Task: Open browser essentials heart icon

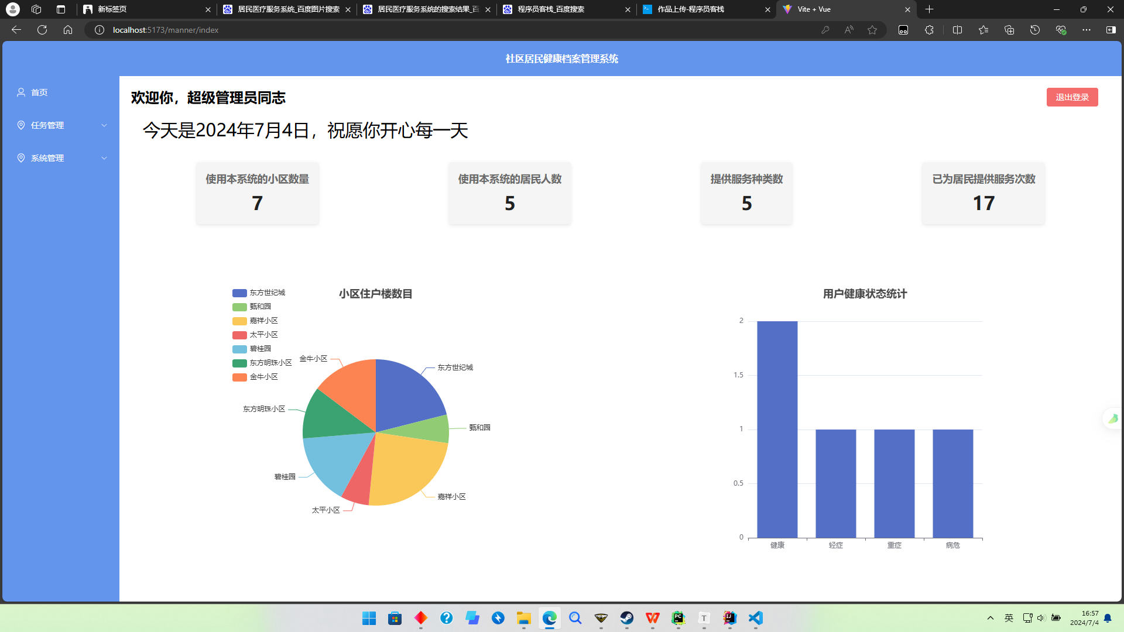Action: tap(1061, 30)
